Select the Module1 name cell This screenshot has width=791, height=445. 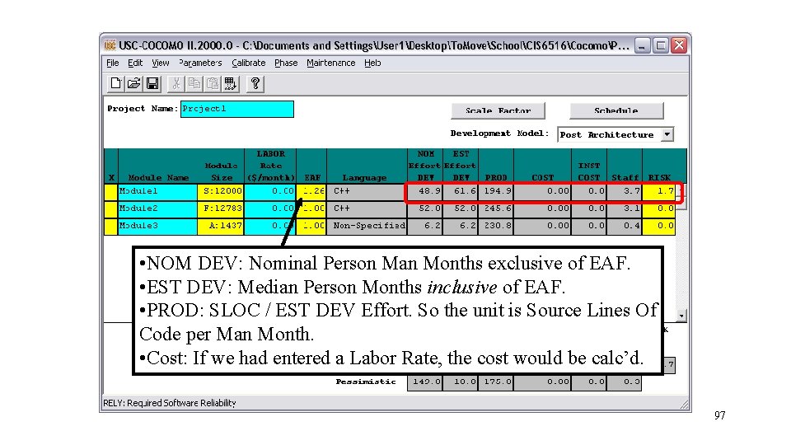[157, 191]
